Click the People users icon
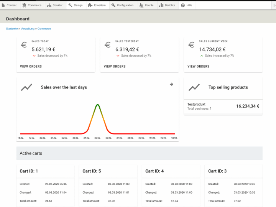The height and width of the screenshot is (207, 276). 141,5
